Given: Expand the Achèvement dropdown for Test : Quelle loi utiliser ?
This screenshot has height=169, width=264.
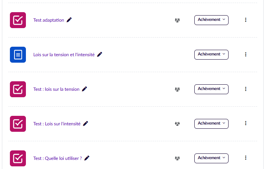Looking at the screenshot, I should 211,158.
